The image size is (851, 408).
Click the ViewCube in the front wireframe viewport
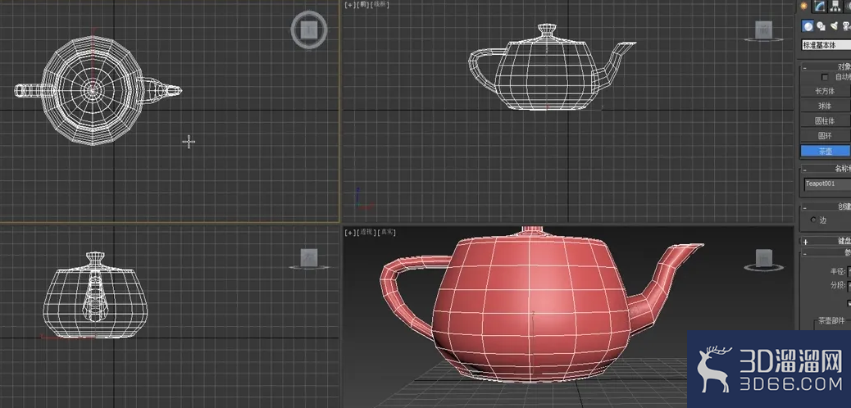(x=764, y=31)
